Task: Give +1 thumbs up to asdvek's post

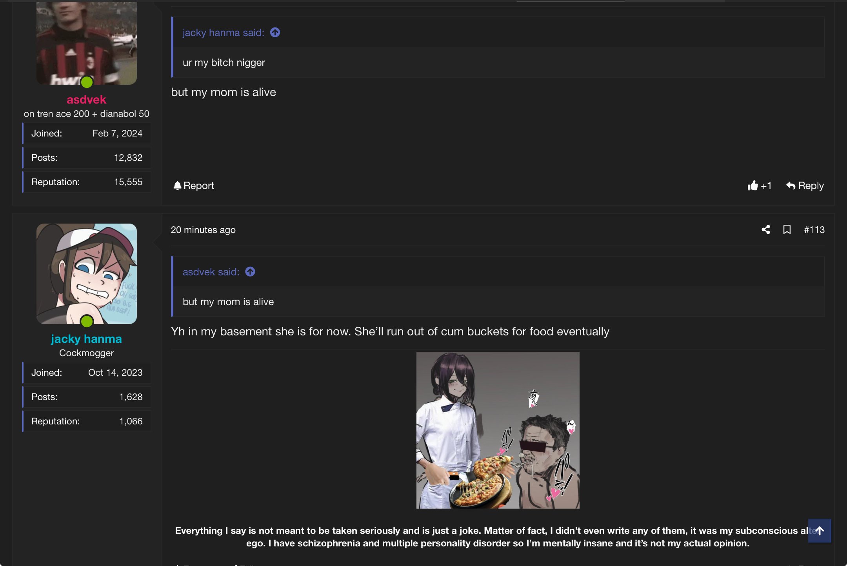Action: click(x=759, y=186)
